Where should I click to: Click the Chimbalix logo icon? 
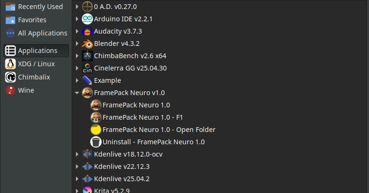tap(10, 77)
